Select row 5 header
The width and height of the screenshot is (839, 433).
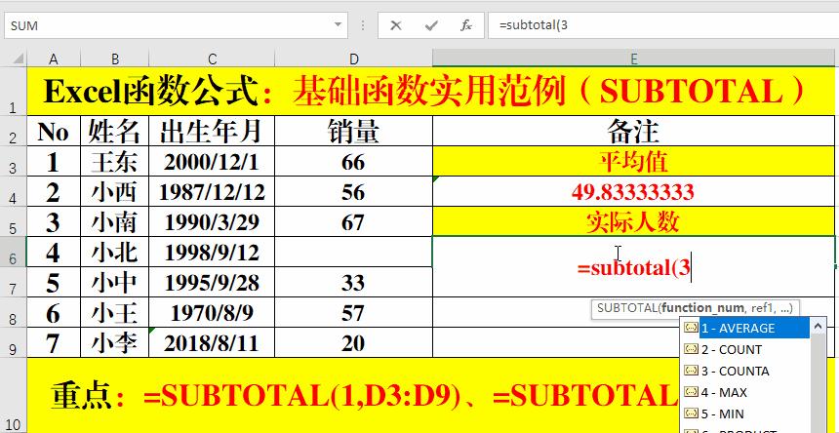pos(13,221)
